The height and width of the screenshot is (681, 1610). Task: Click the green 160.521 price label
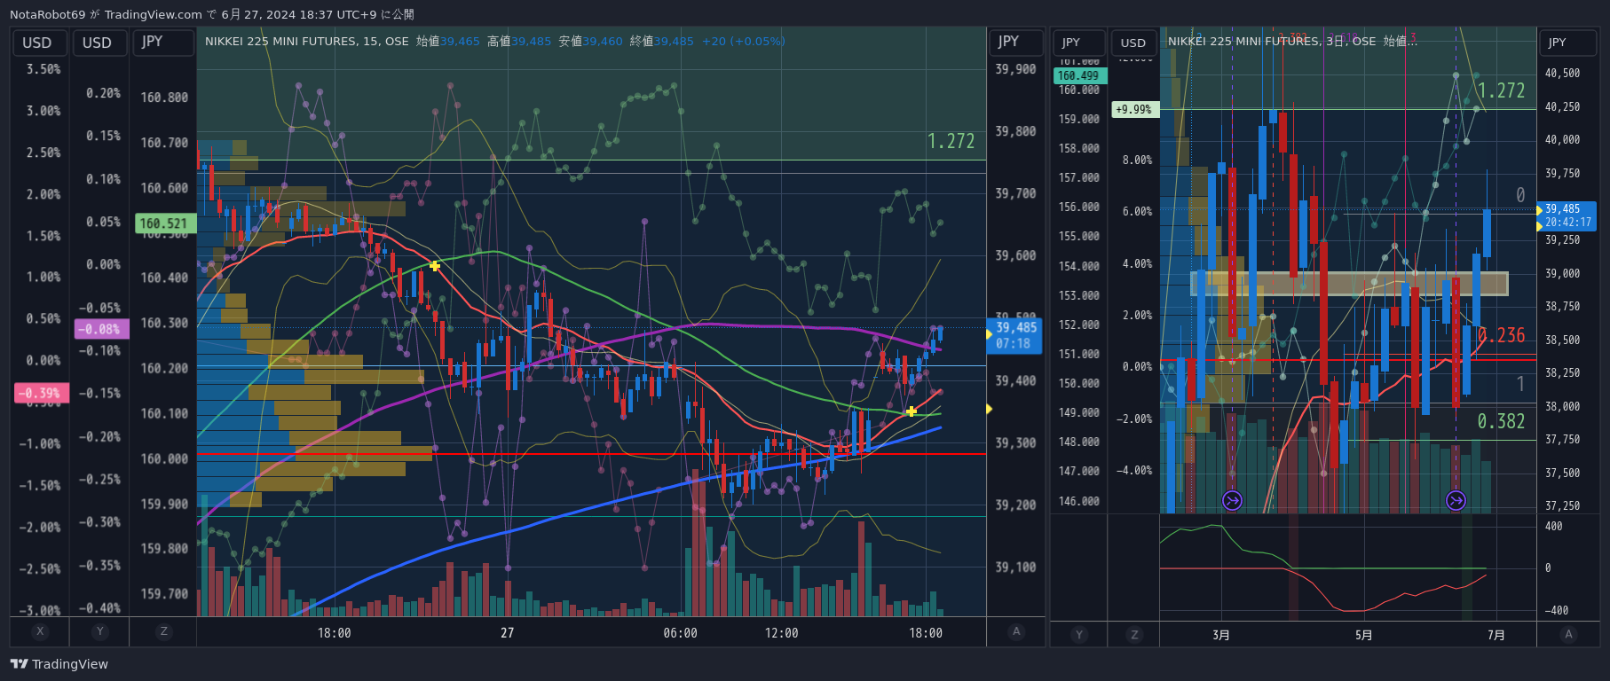[164, 223]
